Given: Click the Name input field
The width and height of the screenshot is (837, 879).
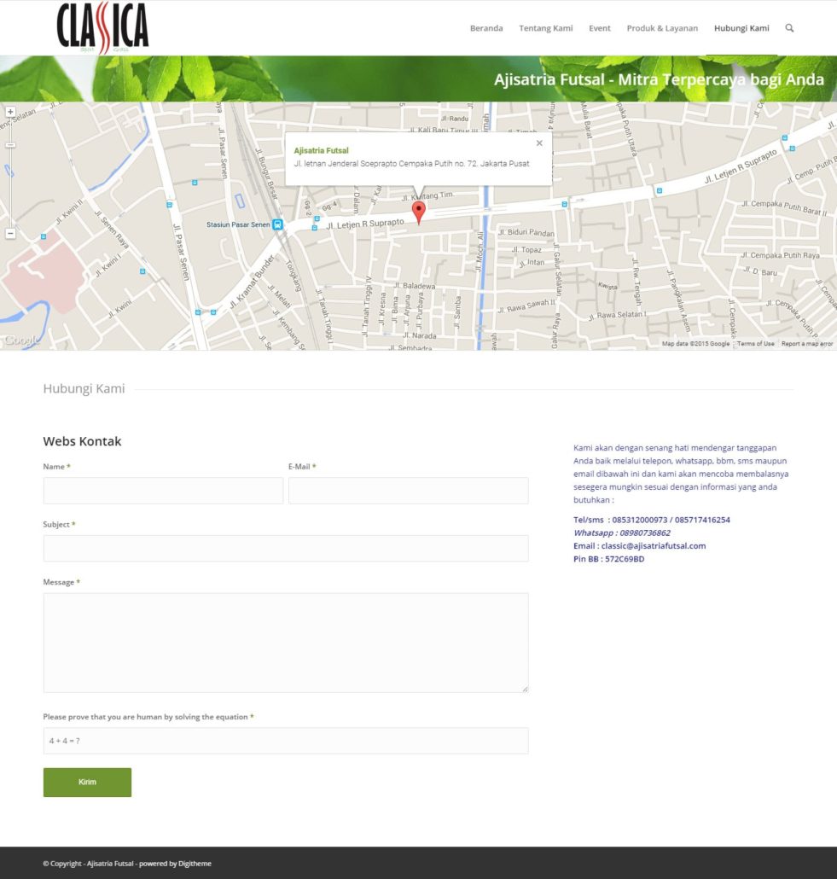Looking at the screenshot, I should coord(163,491).
